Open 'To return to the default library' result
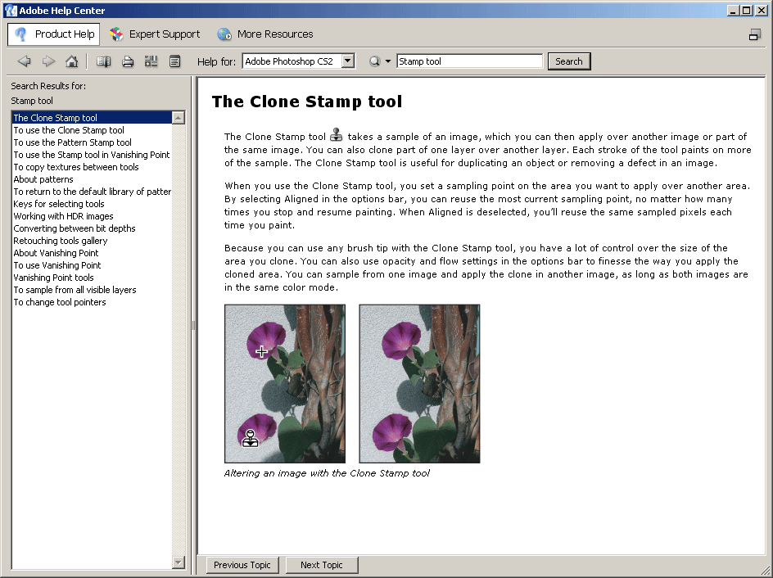 93,192
